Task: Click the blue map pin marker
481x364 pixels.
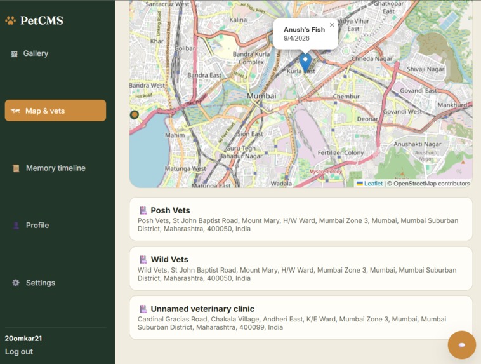Action: click(x=305, y=63)
